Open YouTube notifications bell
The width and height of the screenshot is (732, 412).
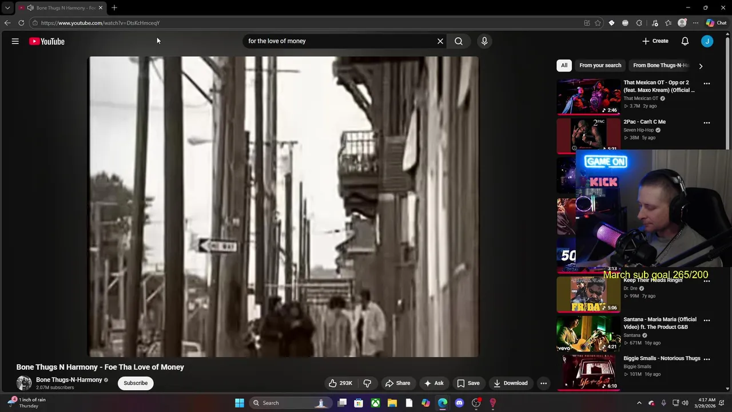(x=685, y=41)
